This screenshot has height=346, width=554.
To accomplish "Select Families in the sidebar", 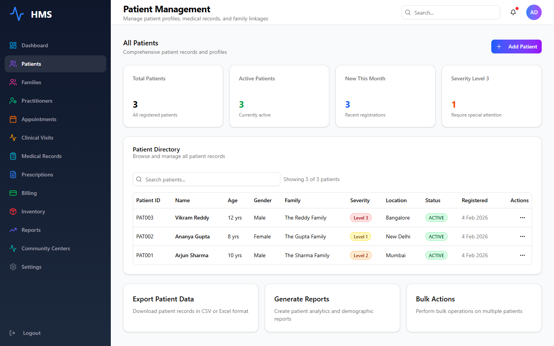I will (x=55, y=82).
